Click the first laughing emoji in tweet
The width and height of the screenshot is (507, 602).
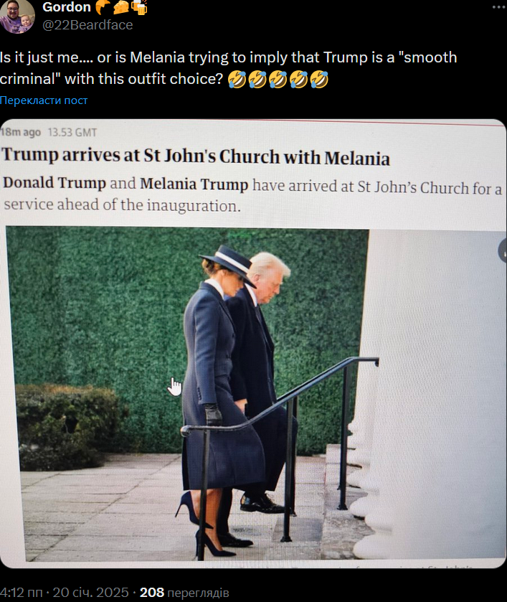click(237, 80)
